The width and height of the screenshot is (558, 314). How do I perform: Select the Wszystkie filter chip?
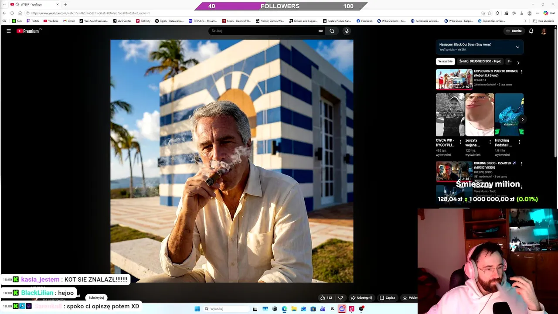pos(446,61)
